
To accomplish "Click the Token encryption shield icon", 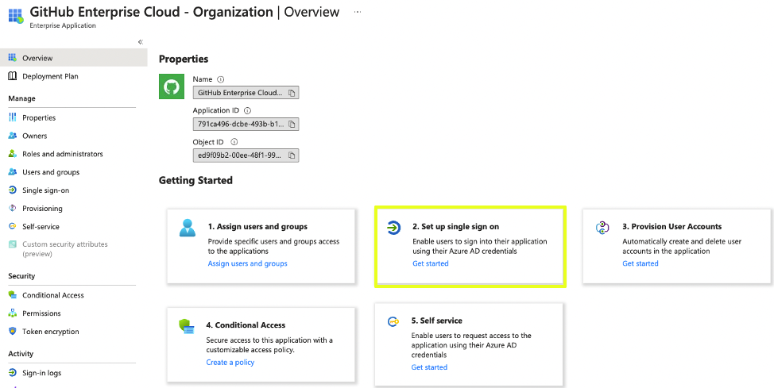I will [x=13, y=332].
